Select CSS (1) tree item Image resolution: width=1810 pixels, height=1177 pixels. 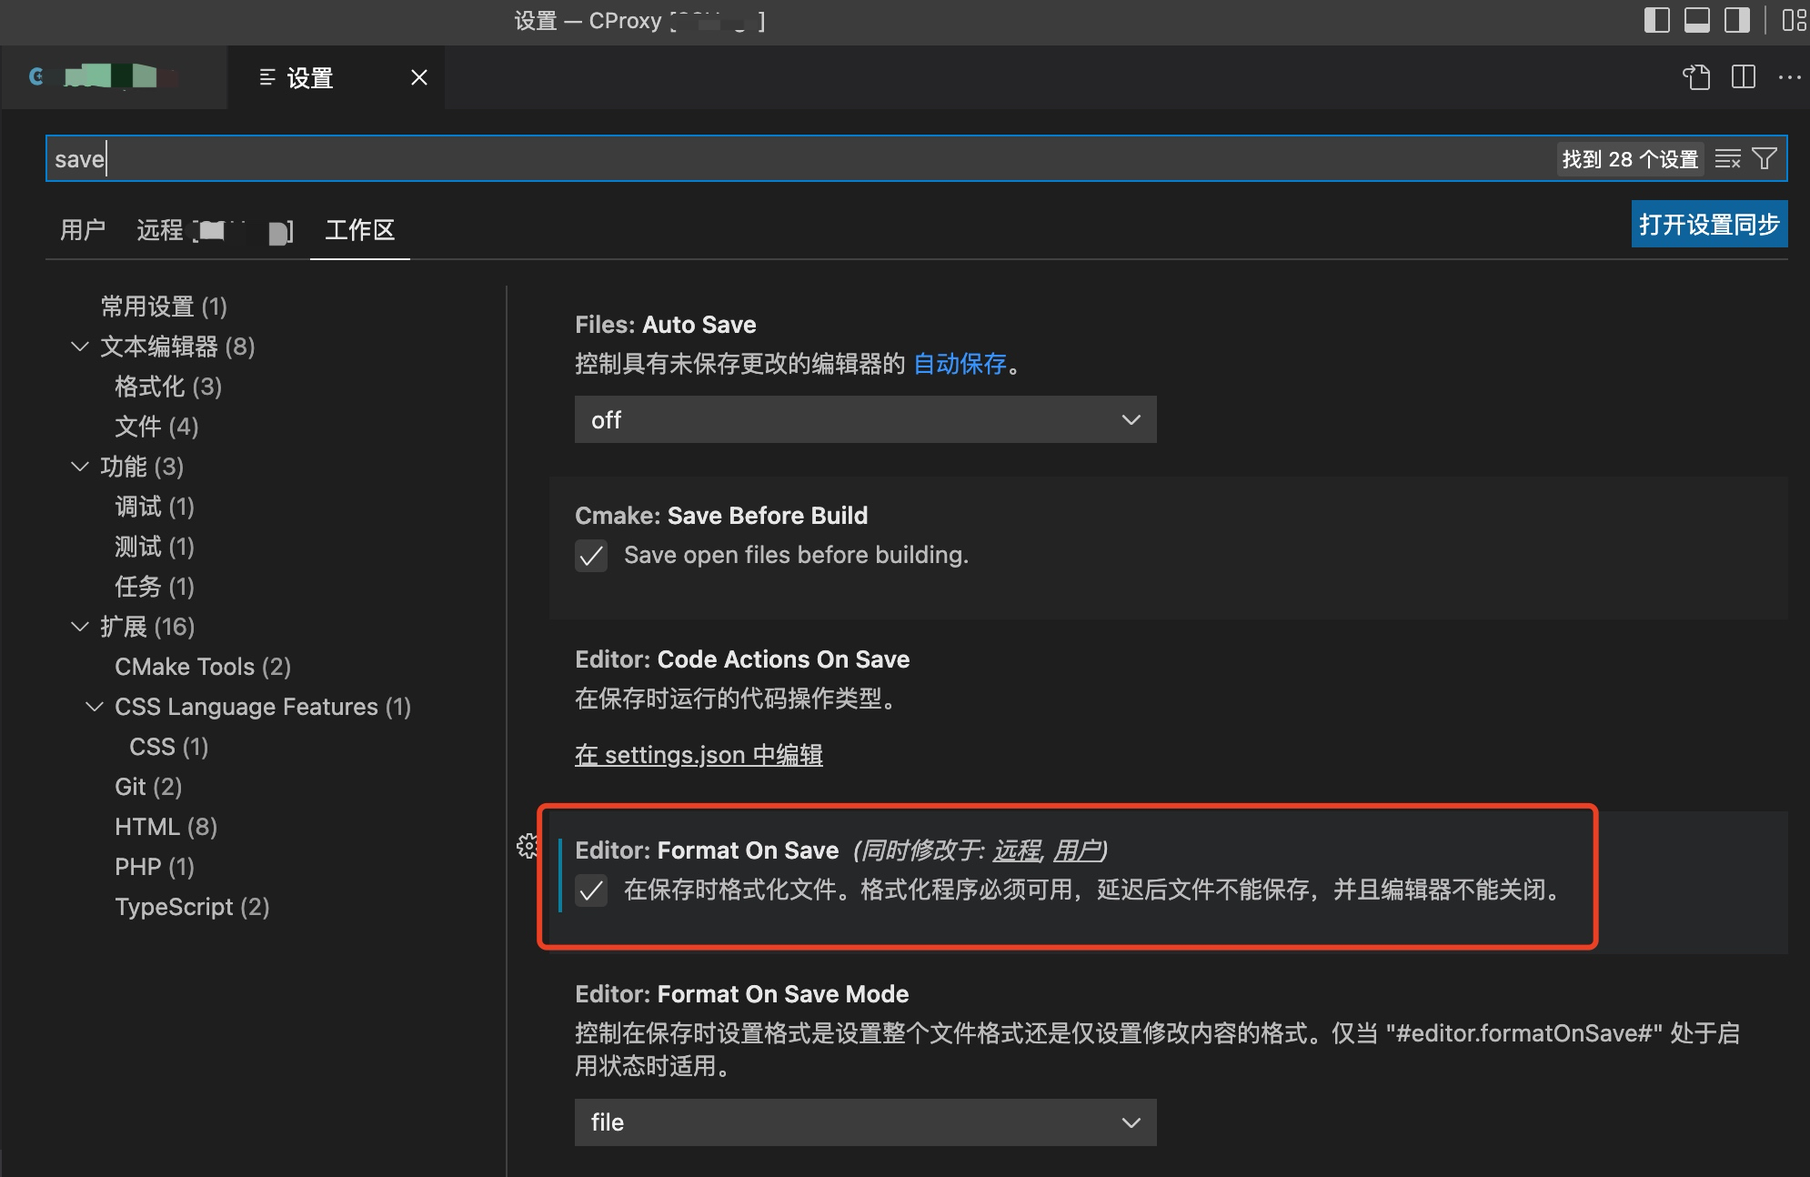pos(169,747)
